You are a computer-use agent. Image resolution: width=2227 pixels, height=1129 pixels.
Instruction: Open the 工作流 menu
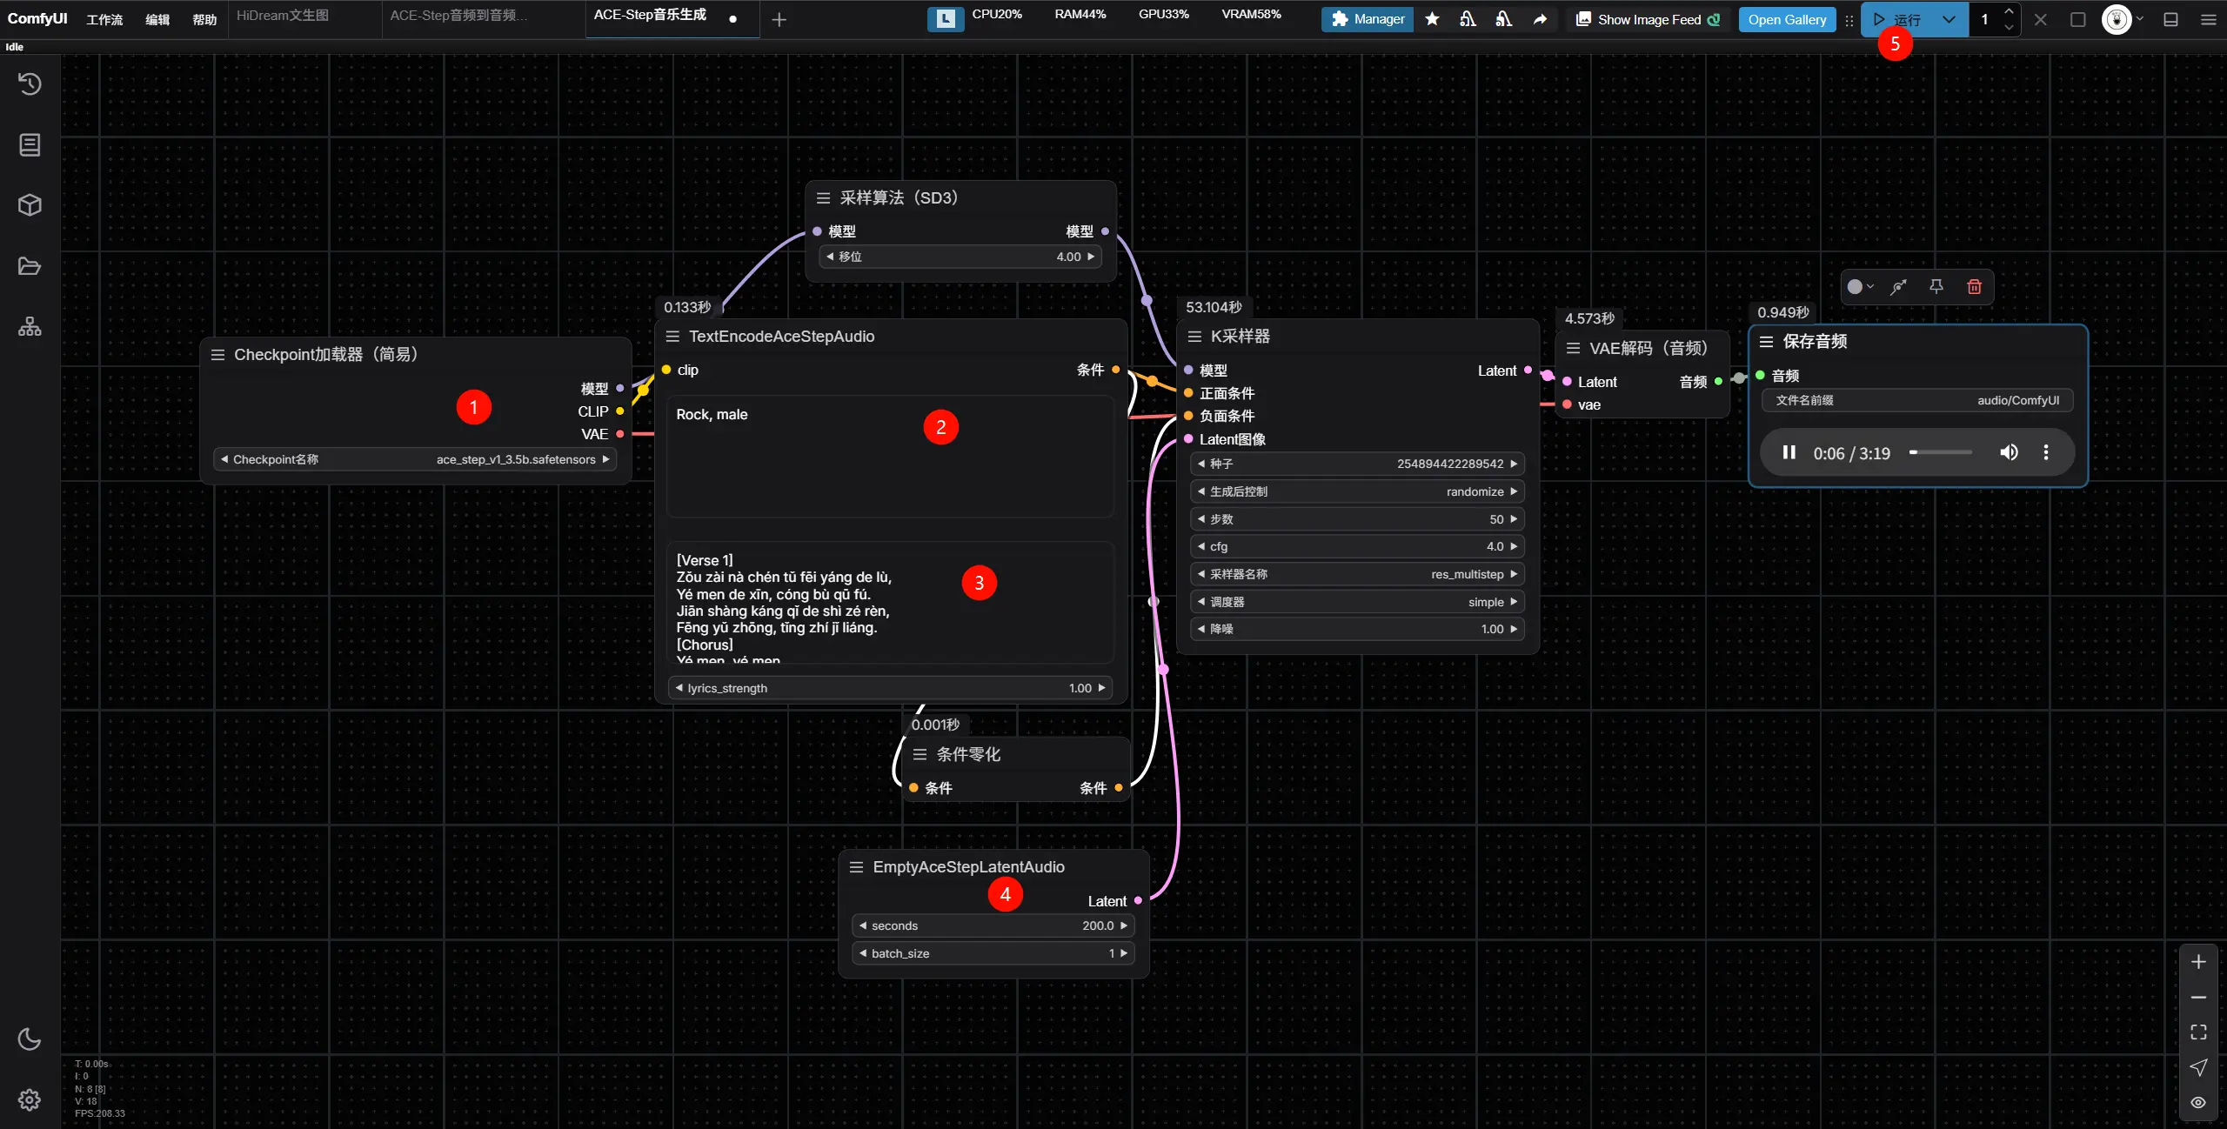click(x=104, y=19)
